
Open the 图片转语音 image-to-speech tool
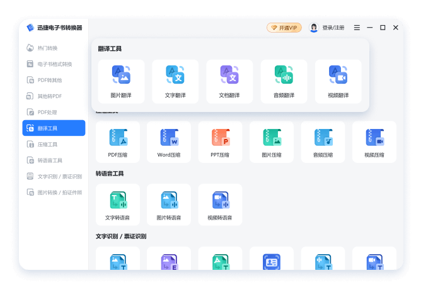169,204
